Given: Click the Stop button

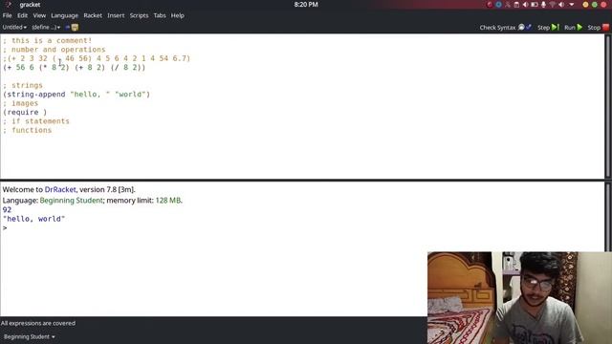Looking at the screenshot, I should [598, 28].
